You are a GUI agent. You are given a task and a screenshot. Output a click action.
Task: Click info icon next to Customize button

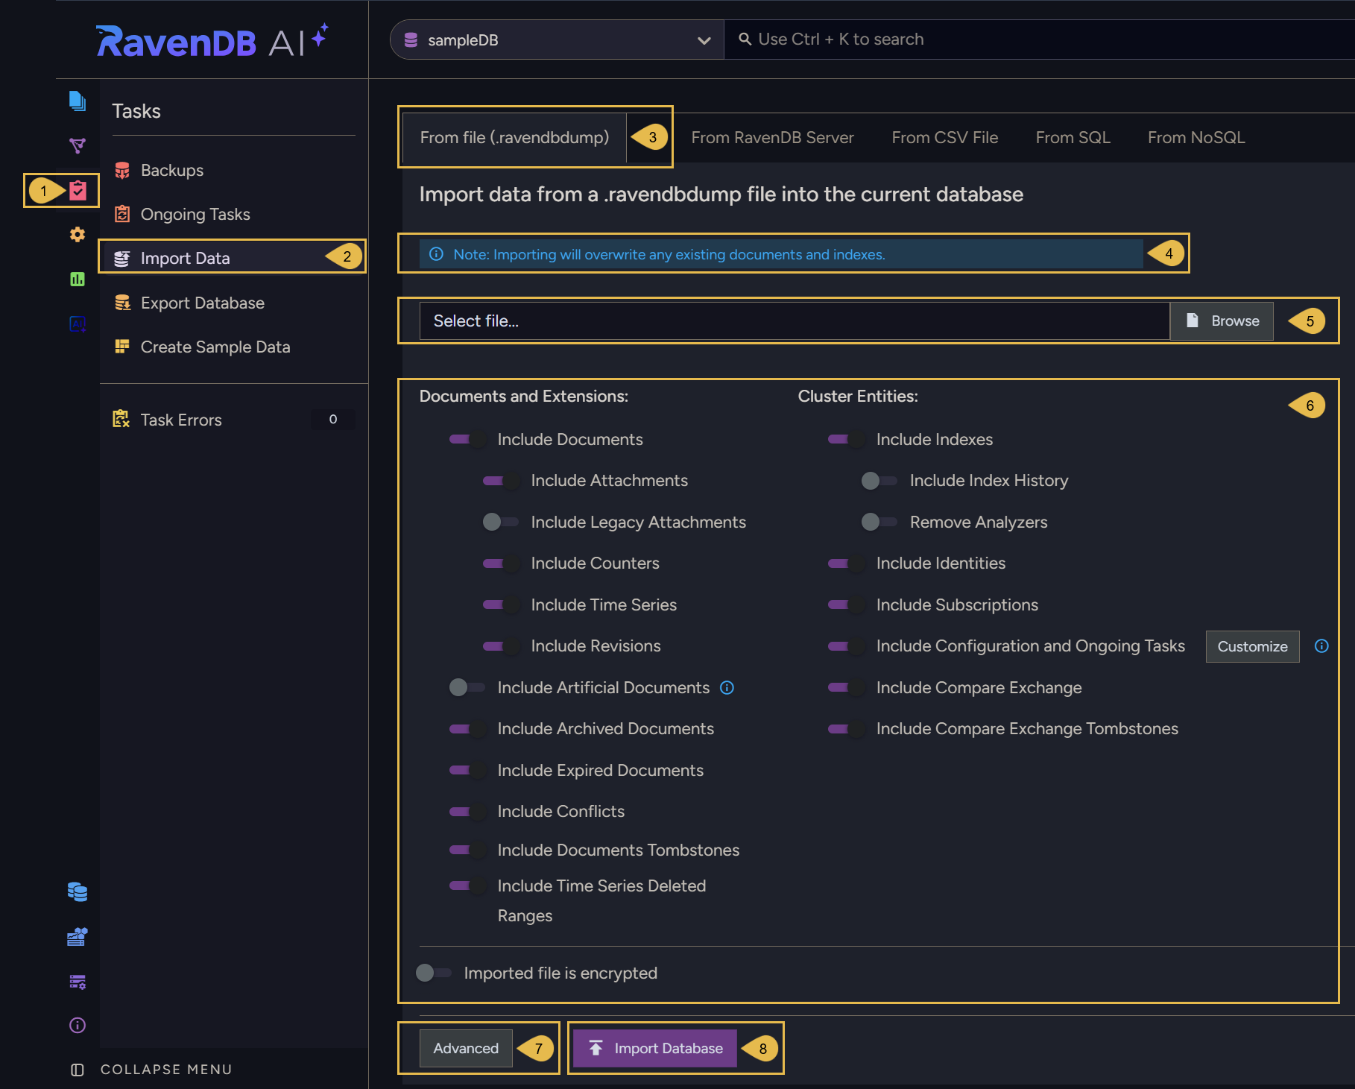point(1321,646)
